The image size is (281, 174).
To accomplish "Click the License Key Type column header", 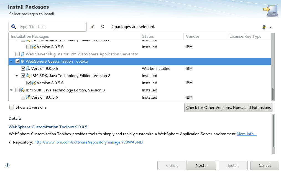I will tap(249, 36).
